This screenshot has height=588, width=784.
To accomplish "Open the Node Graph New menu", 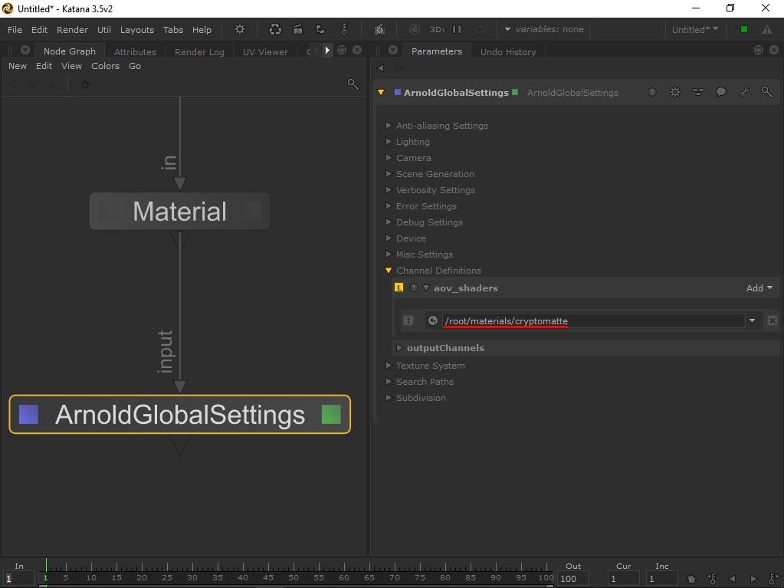I will 18,66.
